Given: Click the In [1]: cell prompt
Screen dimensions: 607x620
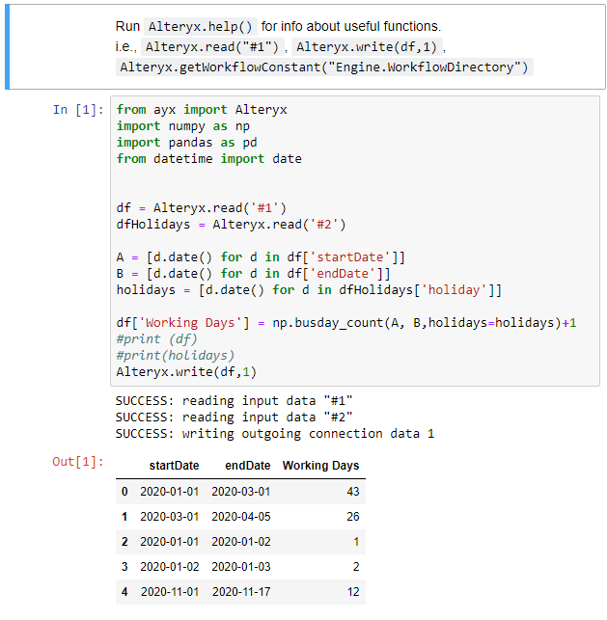Looking at the screenshot, I should [78, 110].
